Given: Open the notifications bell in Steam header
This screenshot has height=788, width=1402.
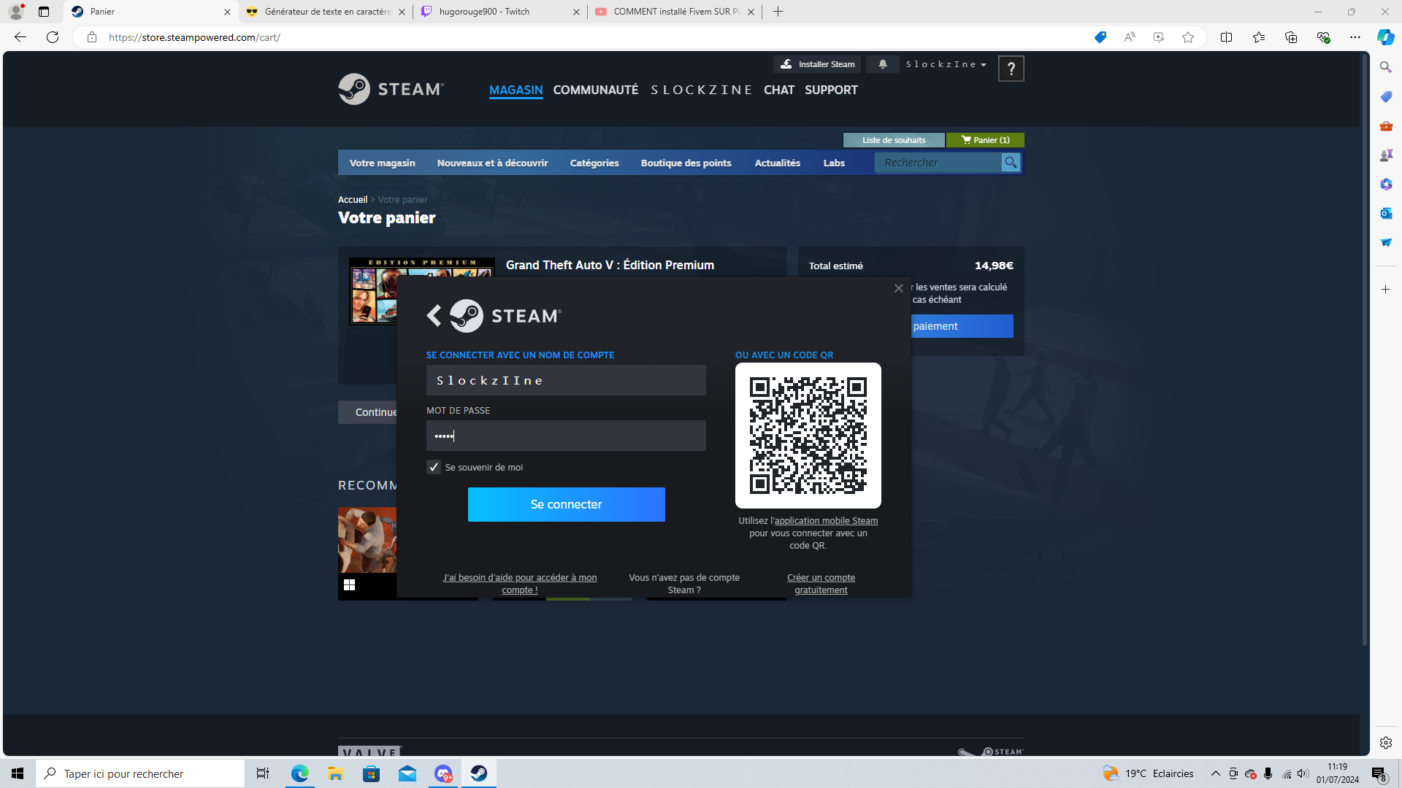Looking at the screenshot, I should 883,64.
